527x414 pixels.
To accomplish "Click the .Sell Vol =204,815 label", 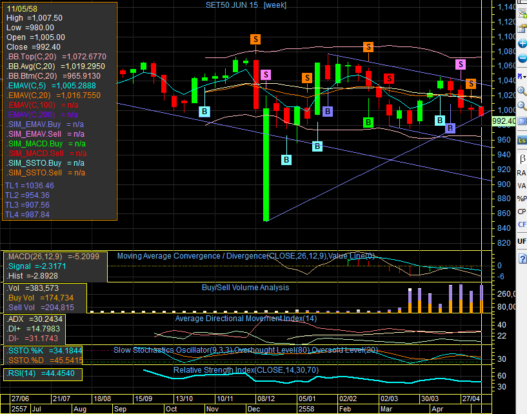I will point(41,308).
